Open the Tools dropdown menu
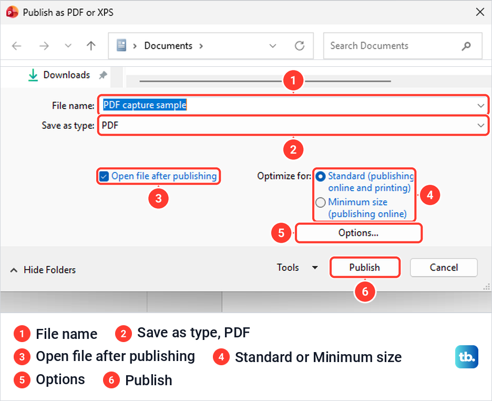 point(298,267)
